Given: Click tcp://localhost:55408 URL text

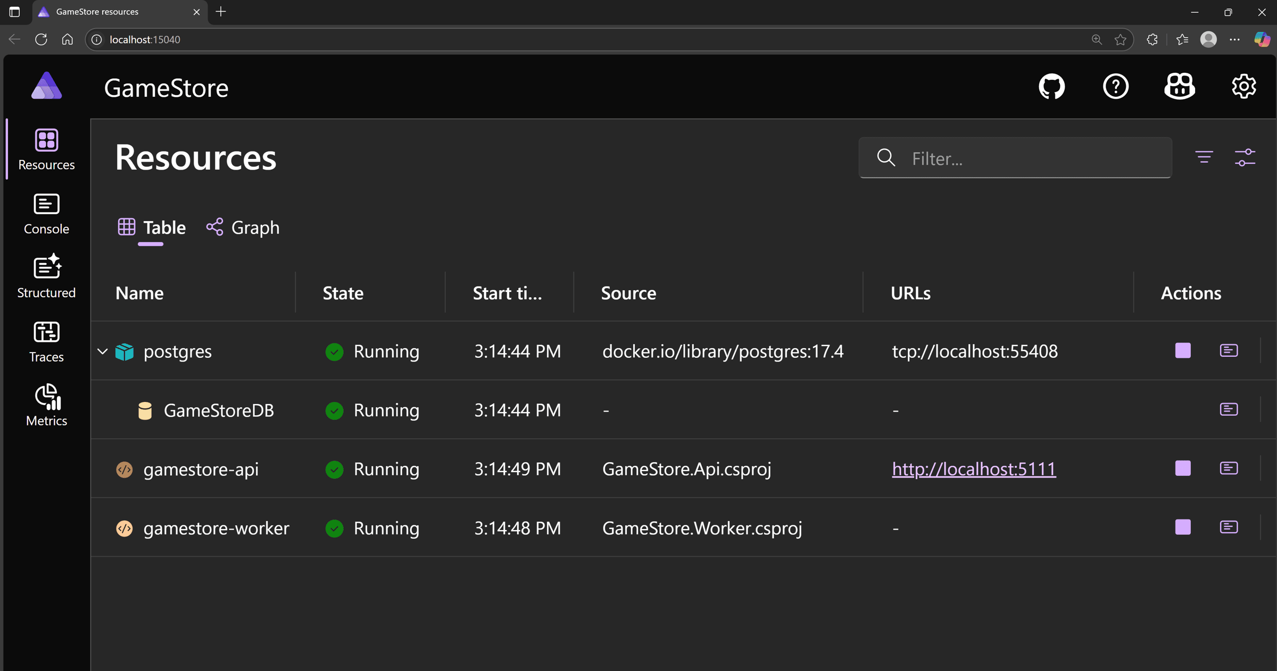Looking at the screenshot, I should click(x=975, y=351).
